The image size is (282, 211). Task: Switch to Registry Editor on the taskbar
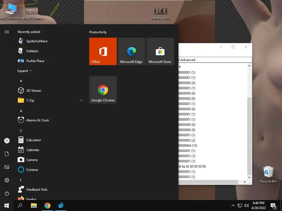coord(61,206)
